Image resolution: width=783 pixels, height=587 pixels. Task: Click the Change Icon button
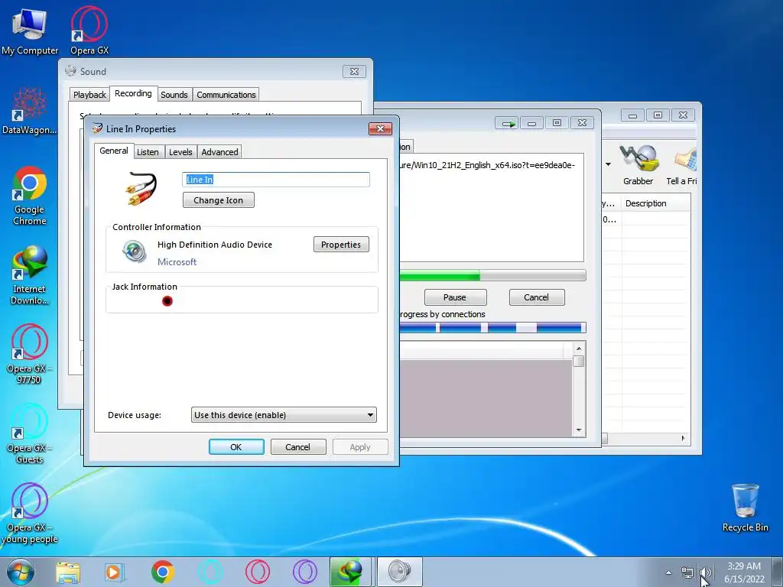pyautogui.click(x=218, y=200)
